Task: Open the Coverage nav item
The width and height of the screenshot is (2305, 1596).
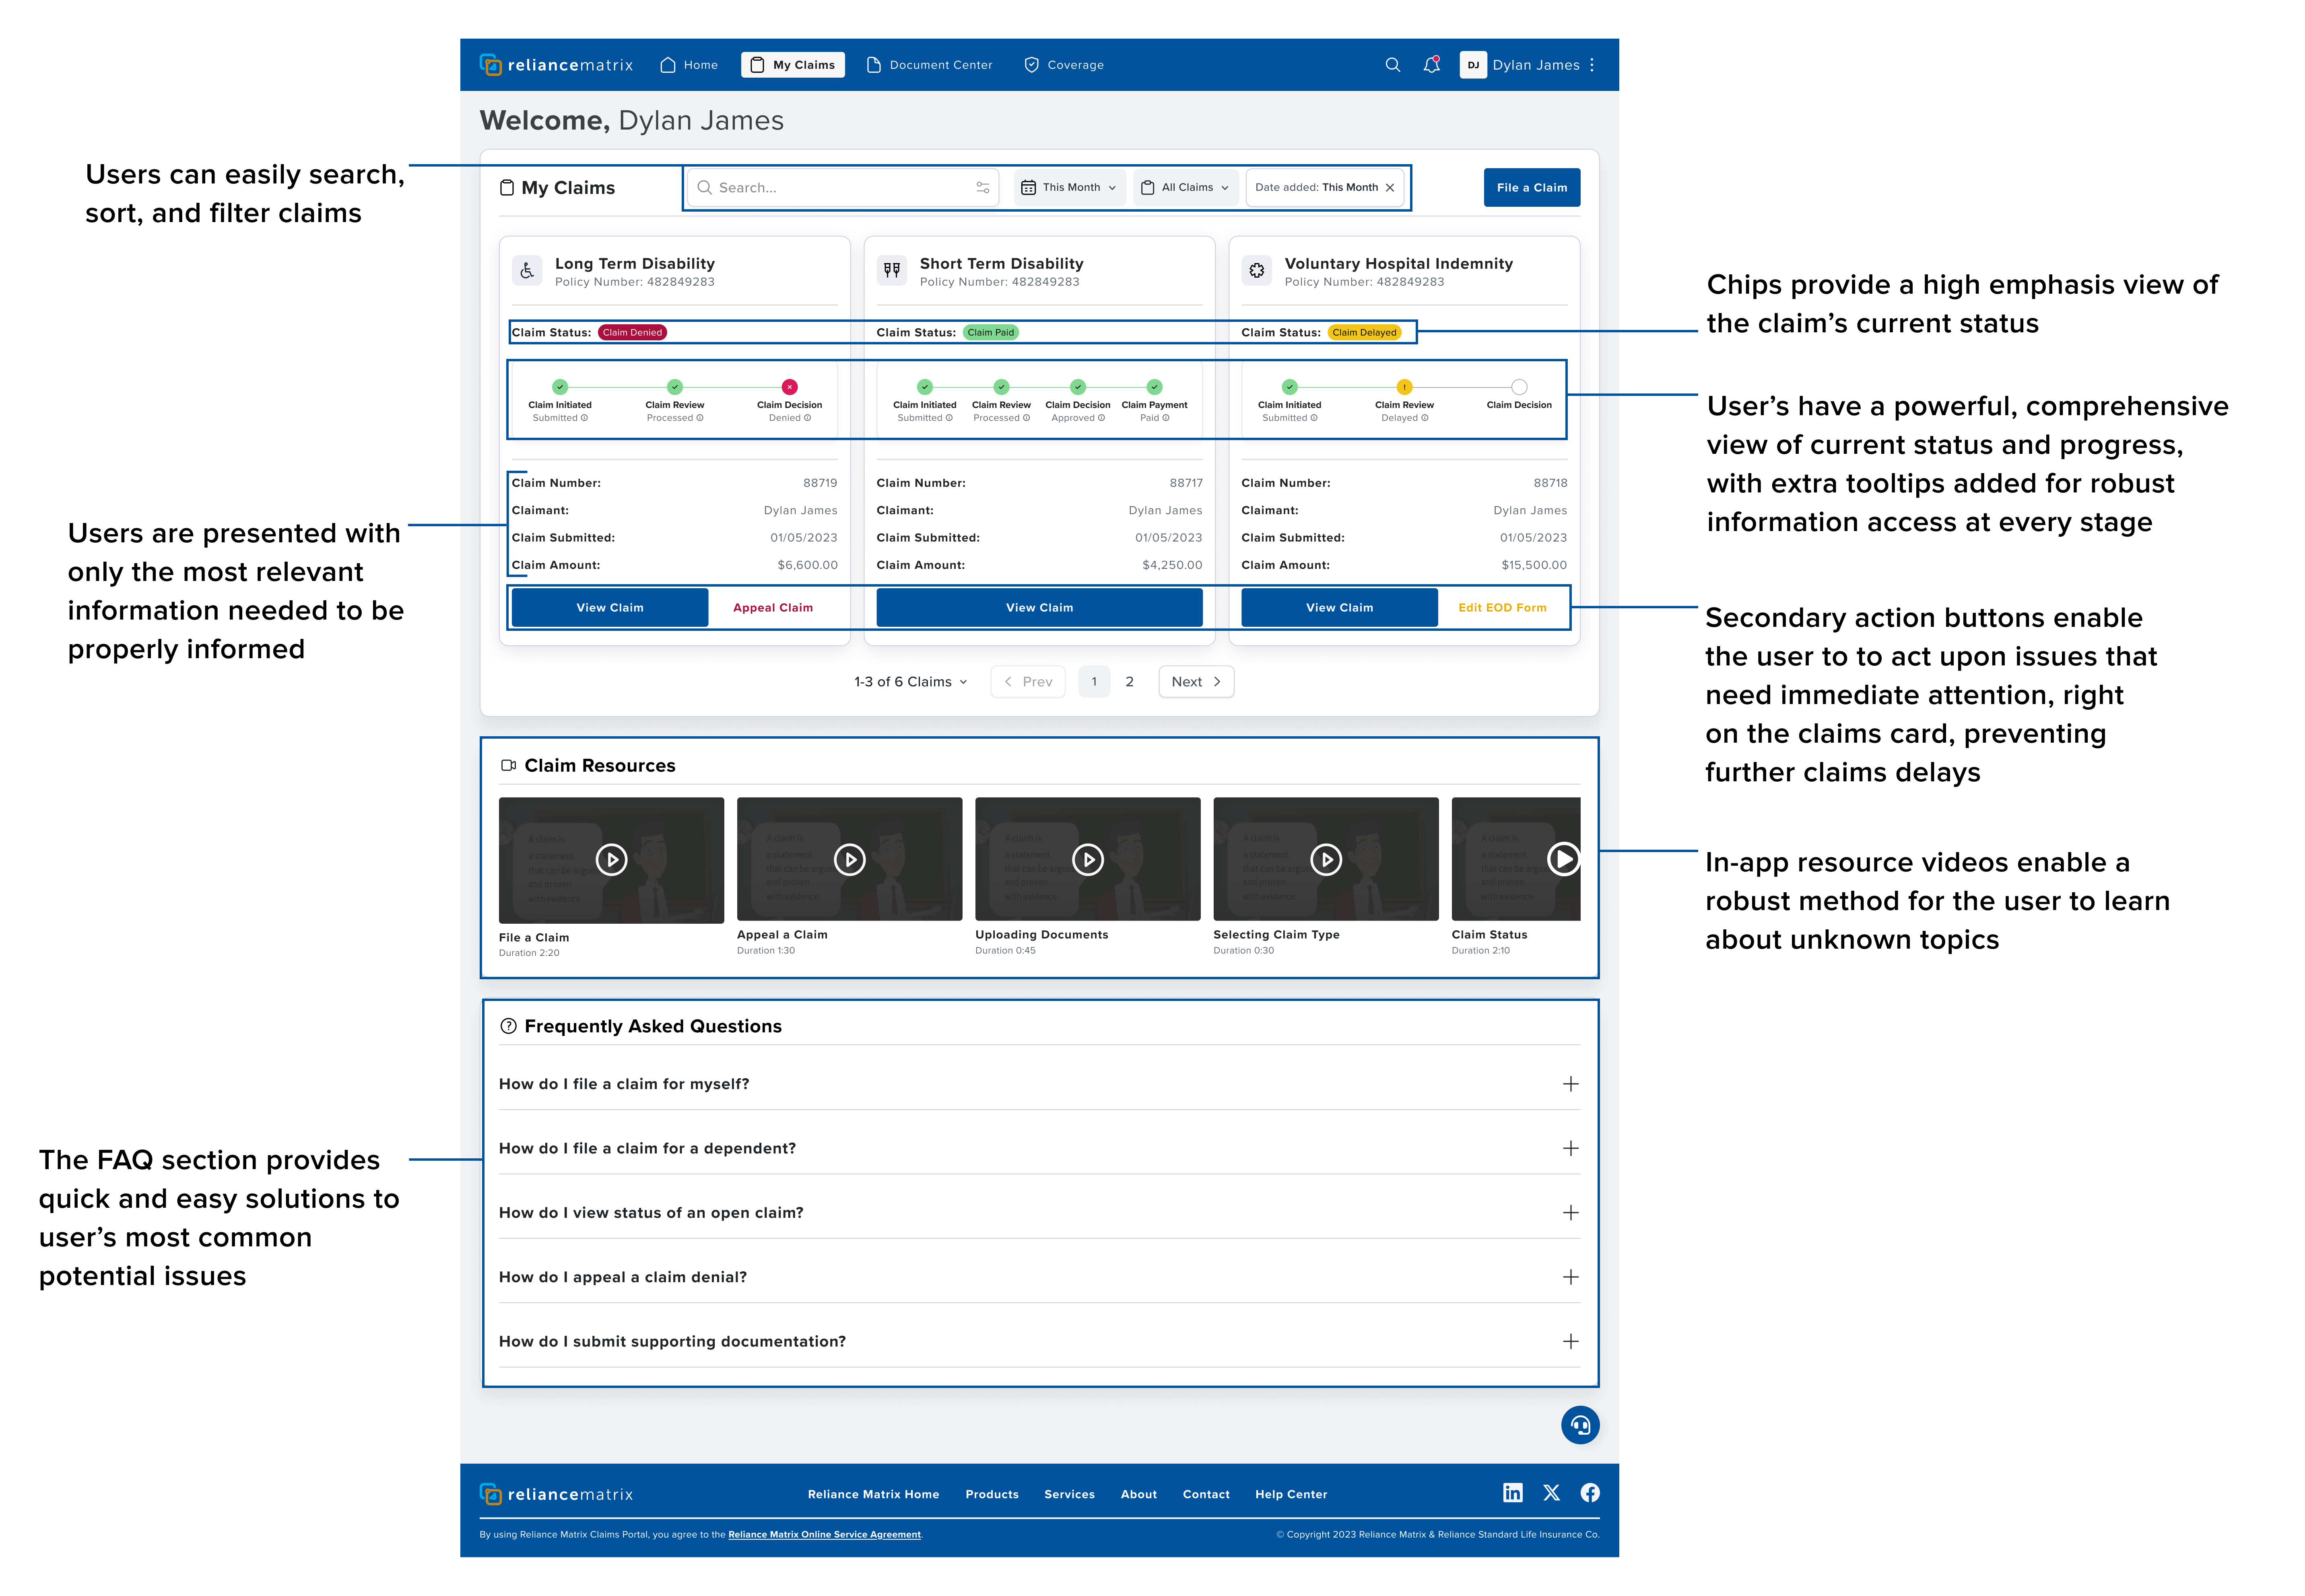Action: click(1064, 65)
